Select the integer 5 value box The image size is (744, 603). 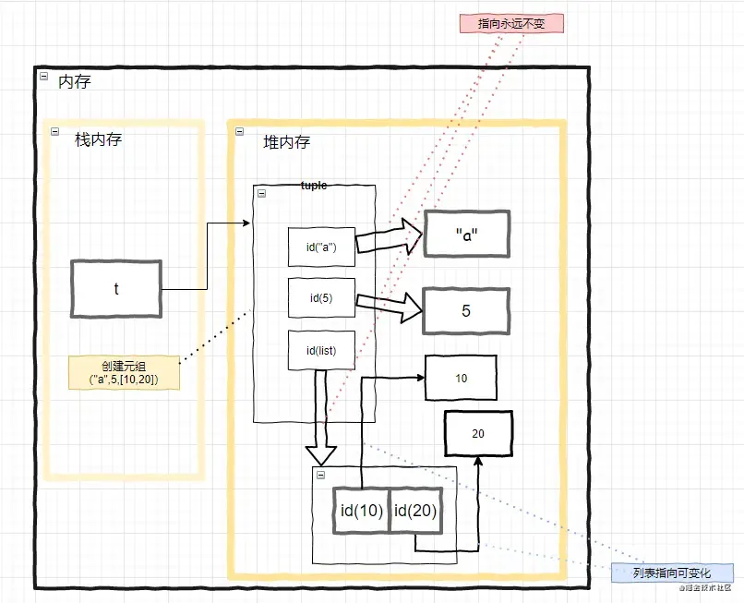point(464,310)
